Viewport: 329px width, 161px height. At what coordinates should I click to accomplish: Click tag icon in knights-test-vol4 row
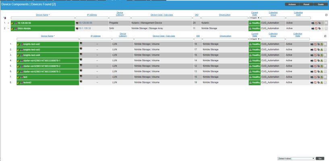[318, 55]
